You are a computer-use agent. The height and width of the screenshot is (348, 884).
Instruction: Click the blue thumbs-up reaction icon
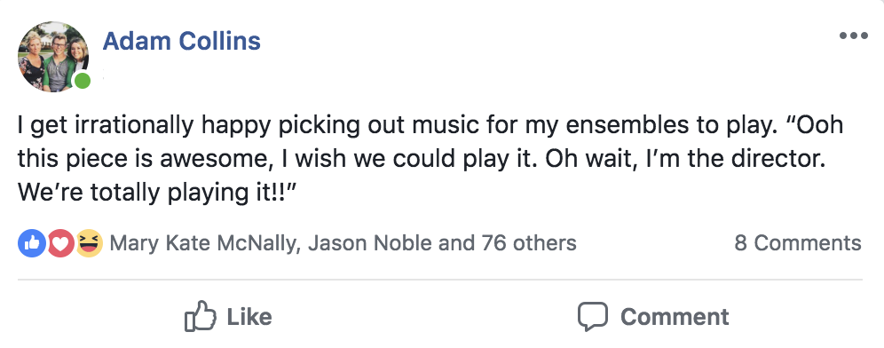pyautogui.click(x=32, y=243)
